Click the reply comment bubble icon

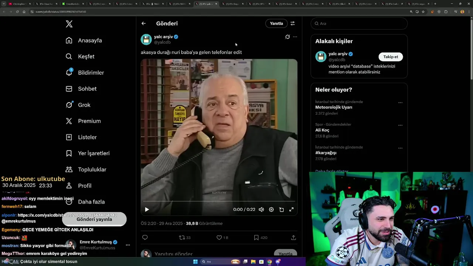click(145, 238)
